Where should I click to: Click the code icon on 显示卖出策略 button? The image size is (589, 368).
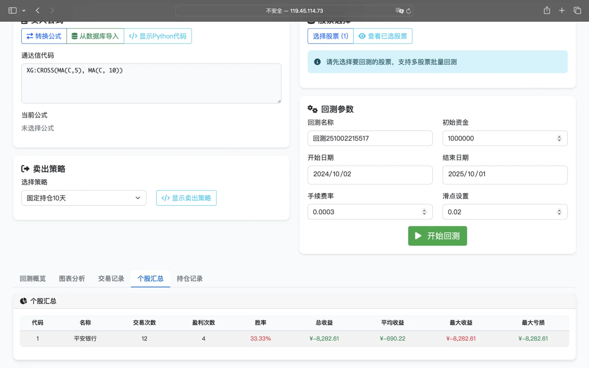point(166,198)
